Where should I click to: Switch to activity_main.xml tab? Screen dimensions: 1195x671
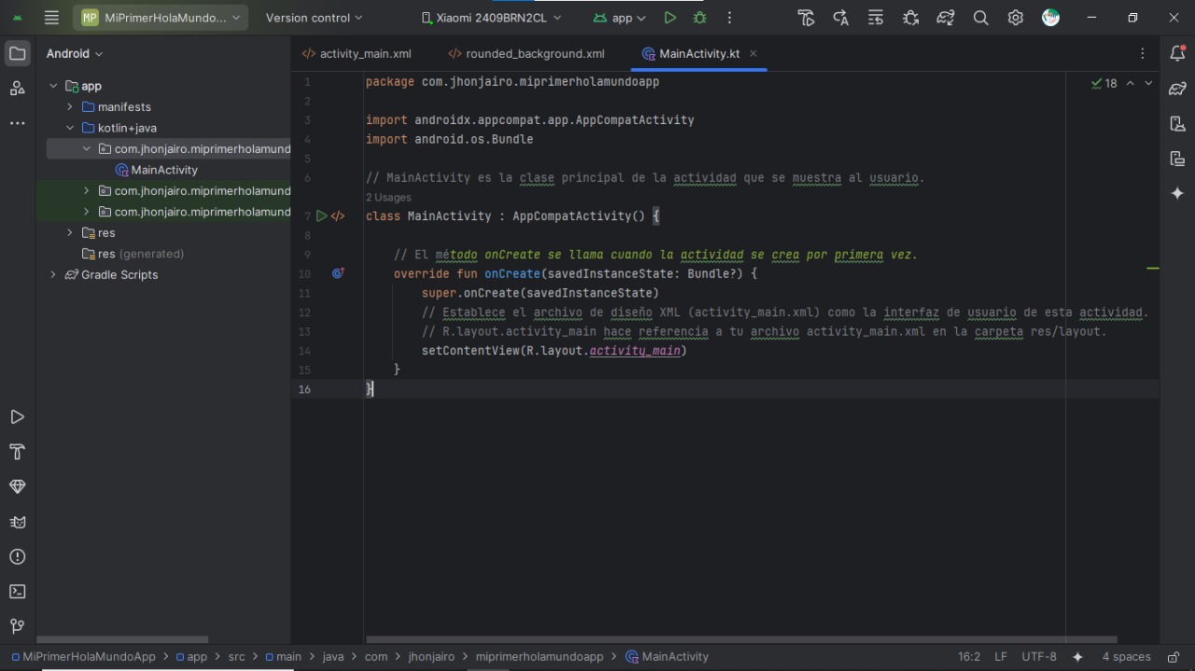click(356, 54)
